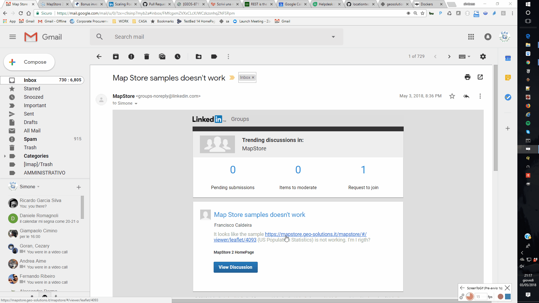Open the Trash folder
The height and width of the screenshot is (303, 539).
[x=42, y=148]
